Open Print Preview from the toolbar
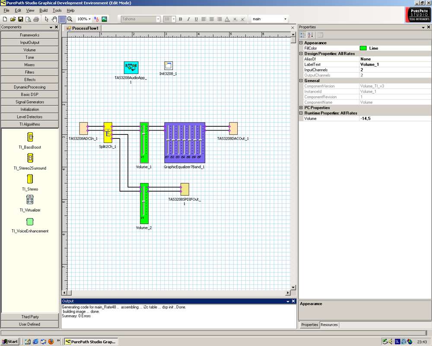This screenshot has width=432, height=346. [x=28, y=19]
